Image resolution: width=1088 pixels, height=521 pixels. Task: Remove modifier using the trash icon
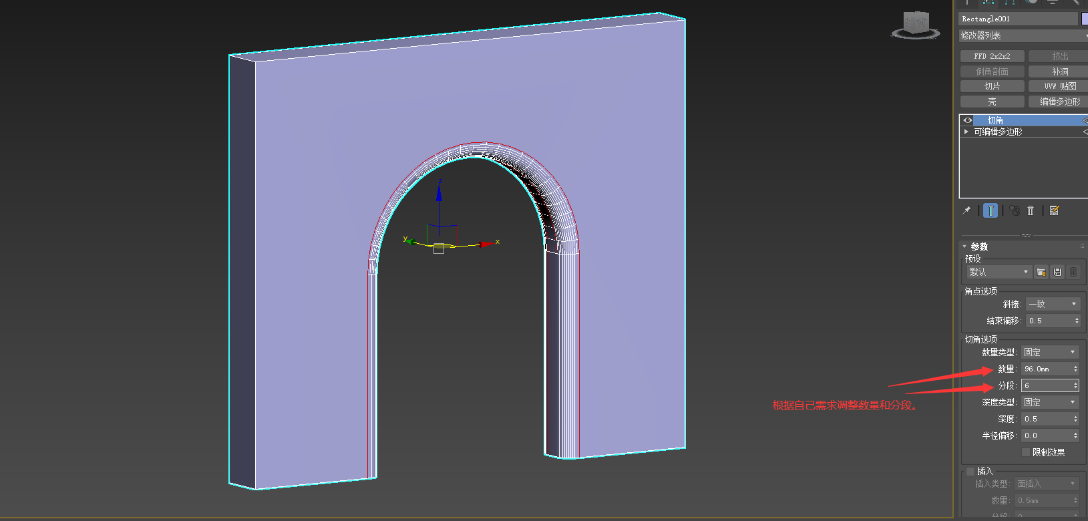(x=1031, y=210)
